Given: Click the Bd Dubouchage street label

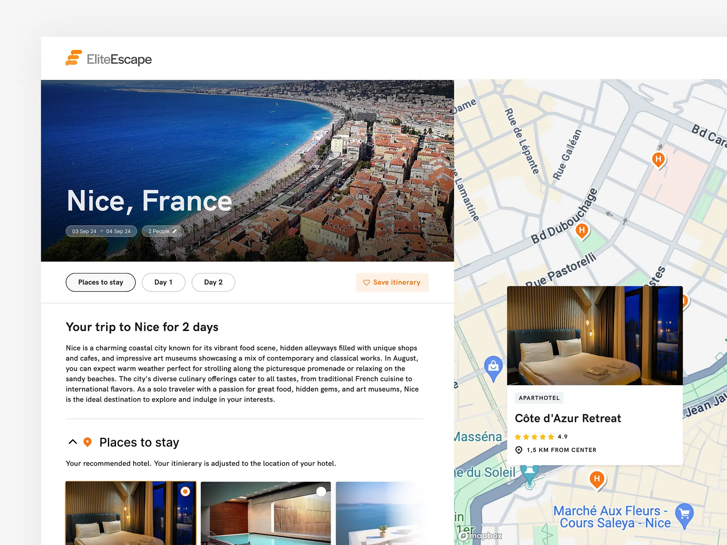Looking at the screenshot, I should click(x=564, y=216).
